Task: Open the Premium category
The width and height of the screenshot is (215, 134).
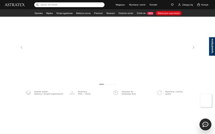Action: tap(98, 13)
